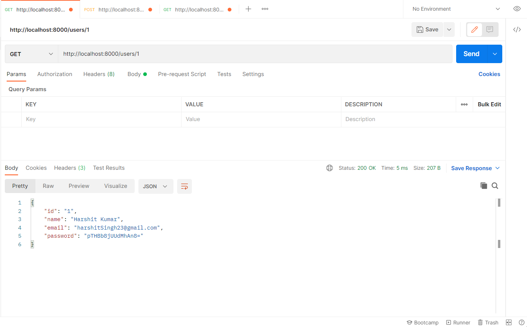Open the JSON response format dropdown
This screenshot has height=327, width=527.
point(156,186)
